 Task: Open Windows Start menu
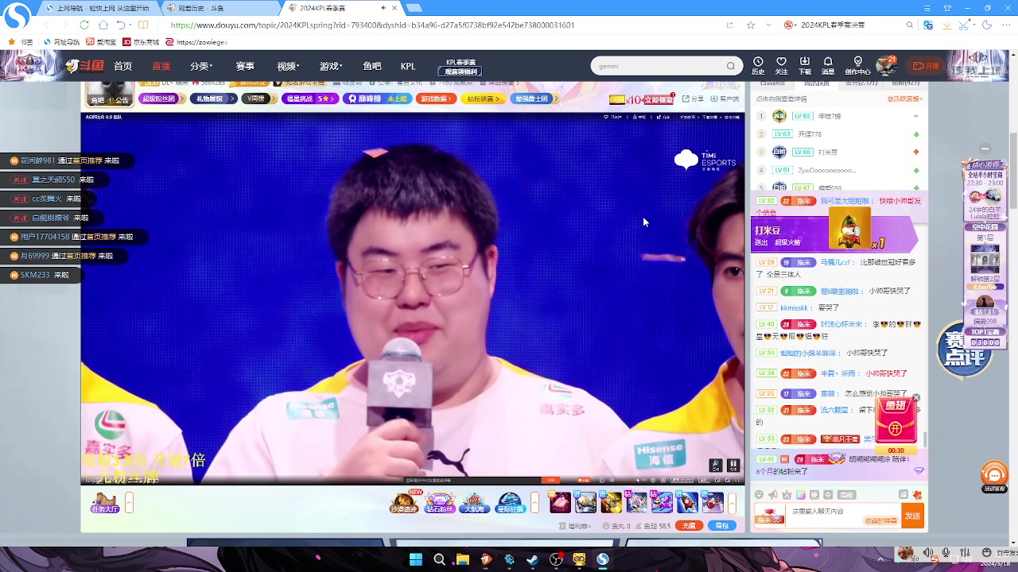416,559
